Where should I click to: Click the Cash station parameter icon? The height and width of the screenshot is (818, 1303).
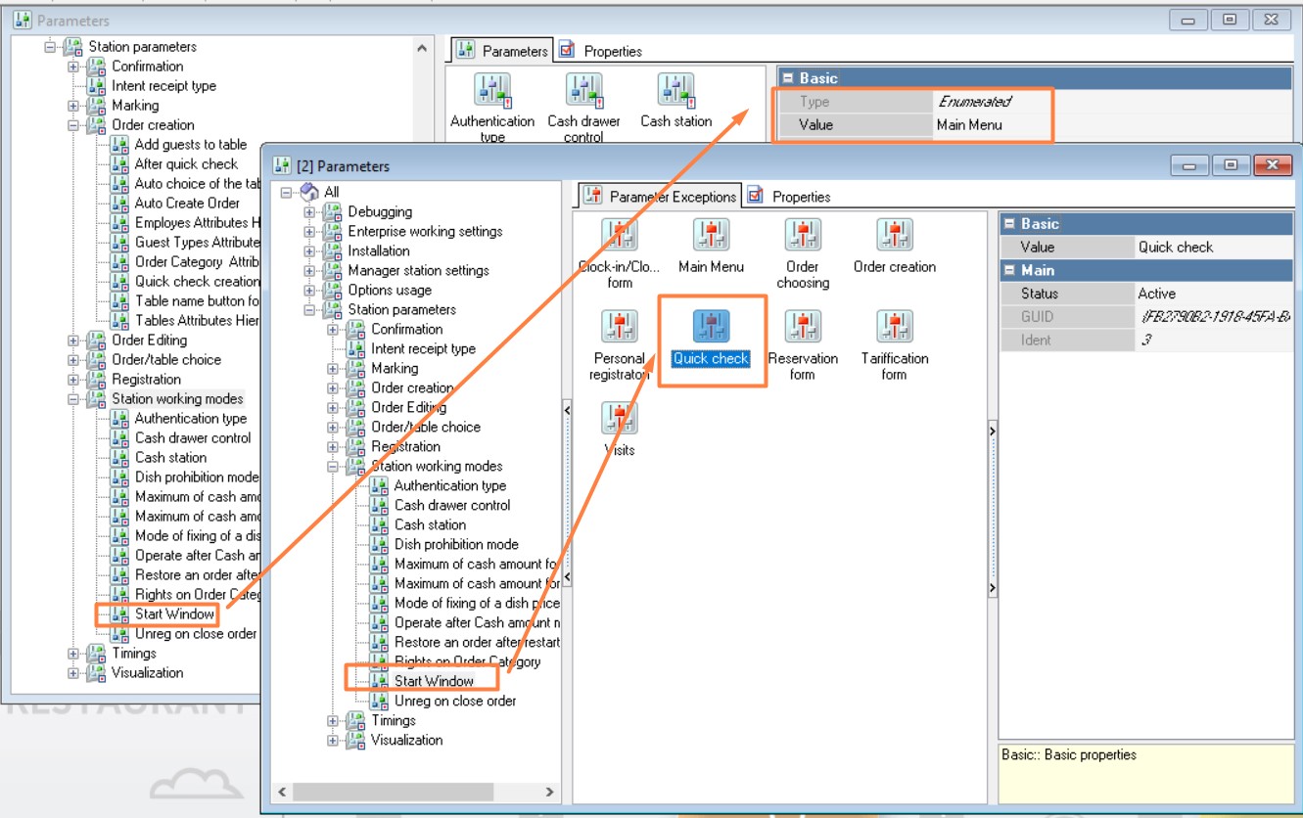click(x=675, y=90)
